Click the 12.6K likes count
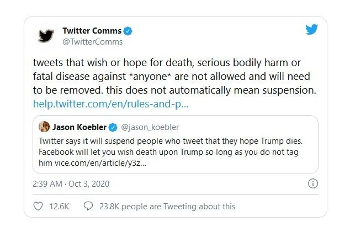Screen dimensions: 350x233 59,206
